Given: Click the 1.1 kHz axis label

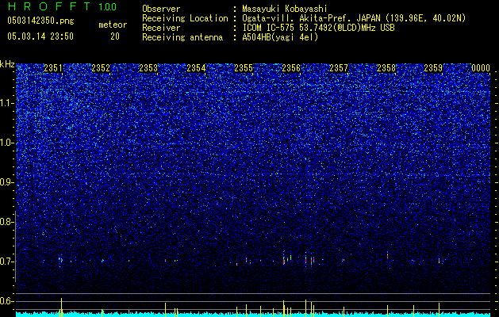Looking at the screenshot, I should (6, 103).
